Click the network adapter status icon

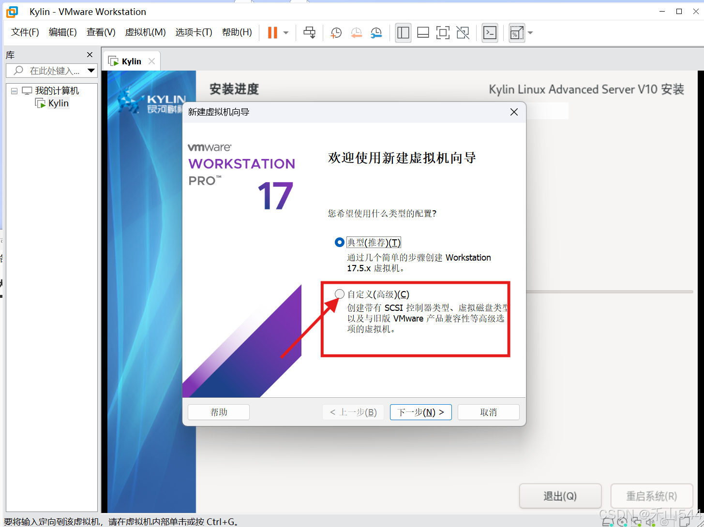[x=636, y=522]
